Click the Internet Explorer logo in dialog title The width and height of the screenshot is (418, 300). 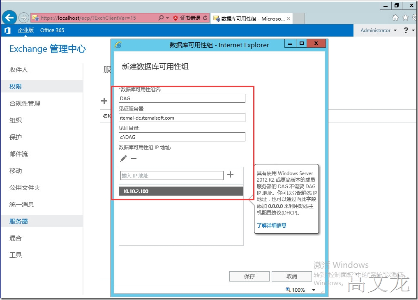click(118, 45)
